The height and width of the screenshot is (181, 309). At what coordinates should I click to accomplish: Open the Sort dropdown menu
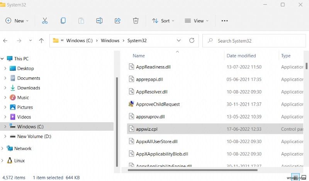pos(163,20)
